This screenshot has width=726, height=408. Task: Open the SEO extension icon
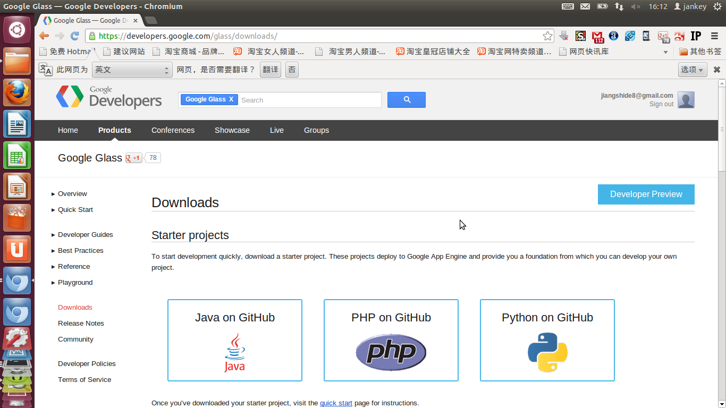pyautogui.click(x=630, y=36)
